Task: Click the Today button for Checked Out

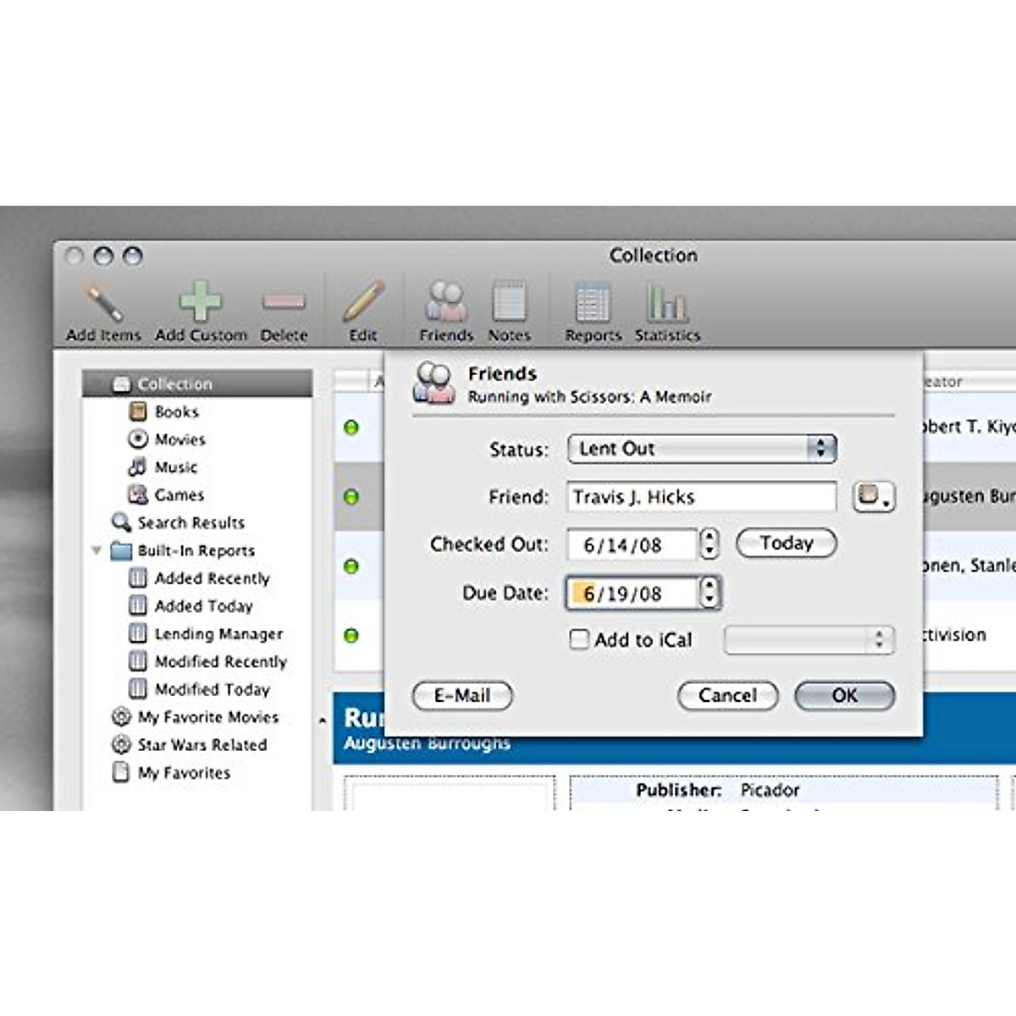Action: (785, 543)
